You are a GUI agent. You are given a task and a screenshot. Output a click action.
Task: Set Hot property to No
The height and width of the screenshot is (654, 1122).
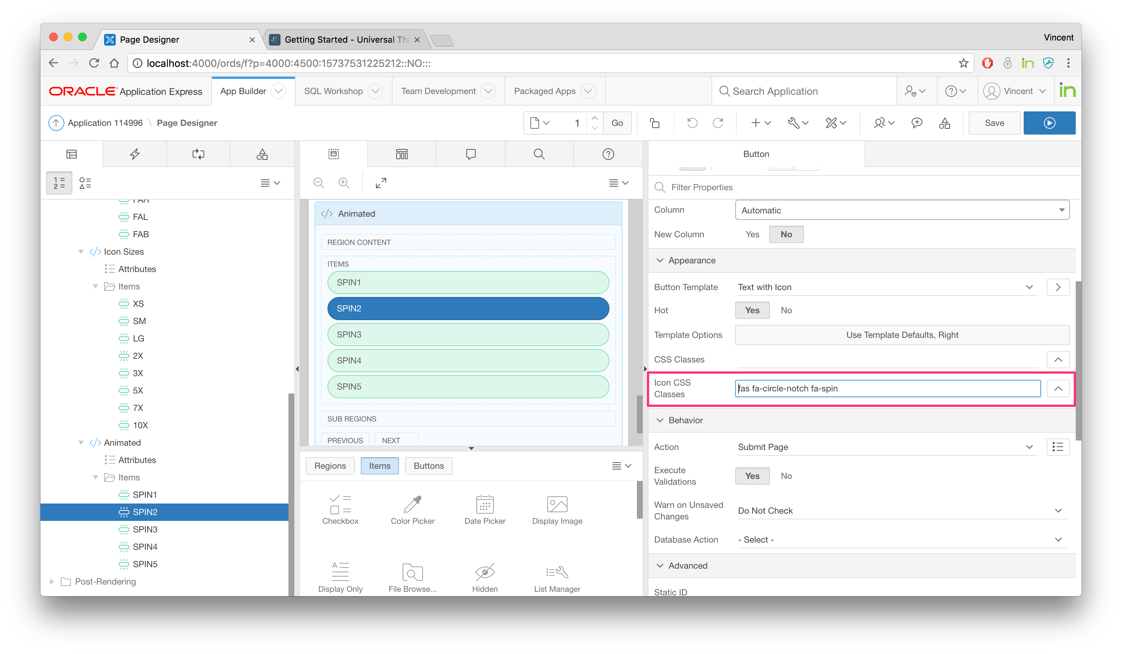tap(786, 310)
